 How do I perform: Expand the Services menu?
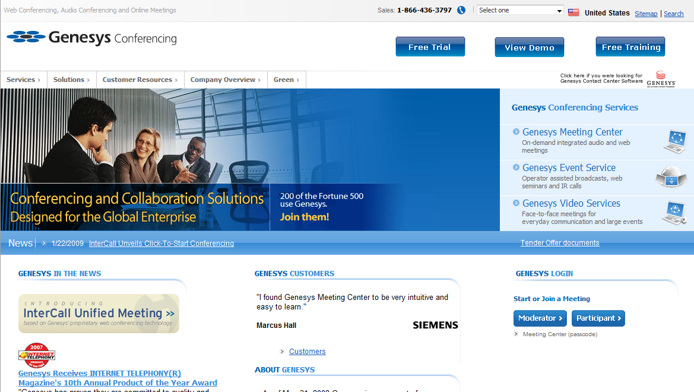pos(24,80)
